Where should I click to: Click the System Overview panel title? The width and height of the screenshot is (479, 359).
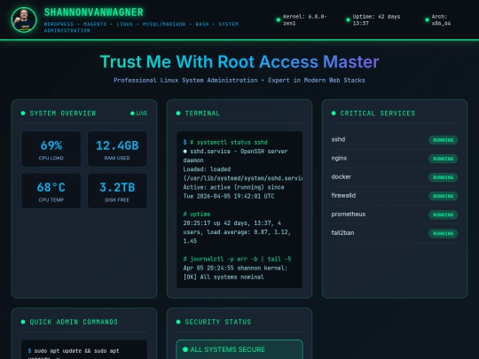click(x=63, y=113)
